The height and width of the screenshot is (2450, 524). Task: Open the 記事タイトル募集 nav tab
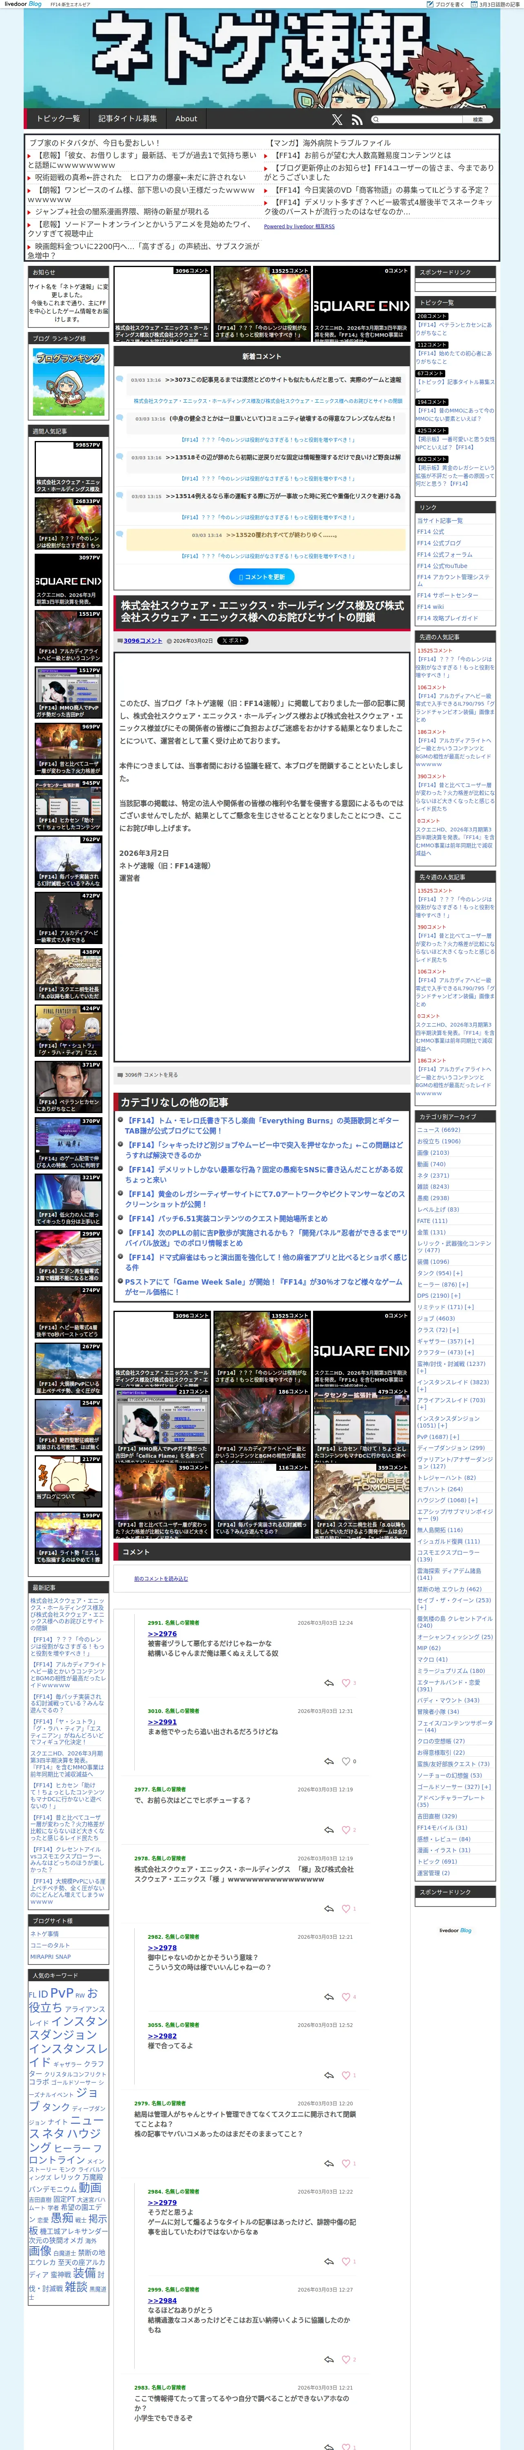click(127, 119)
